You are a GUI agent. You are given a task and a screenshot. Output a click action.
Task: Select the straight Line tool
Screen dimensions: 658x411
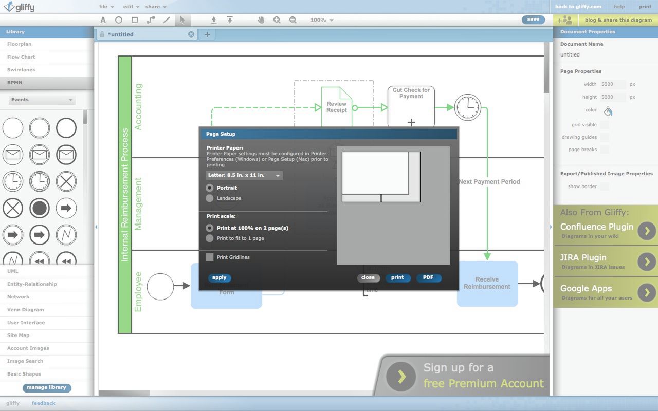[167, 20]
